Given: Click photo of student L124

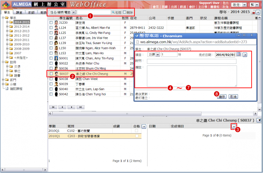Looking at the screenshot, I should pos(56,28).
